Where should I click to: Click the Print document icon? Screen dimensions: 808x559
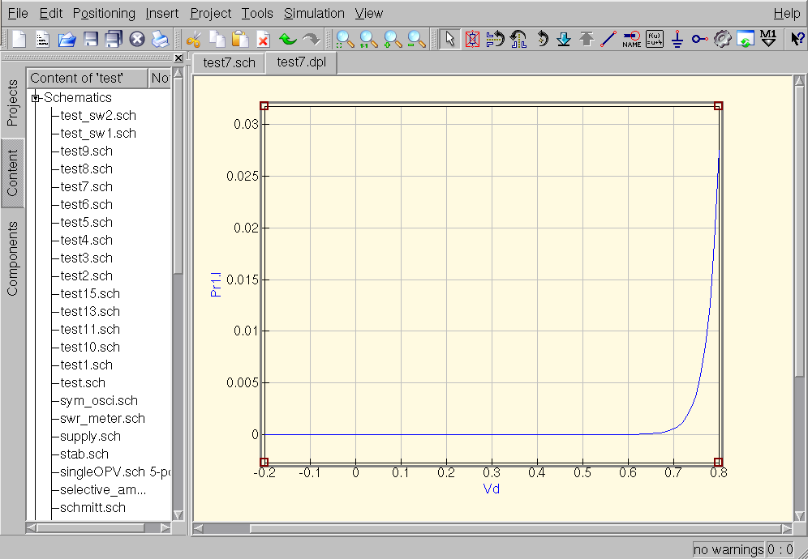coord(160,39)
